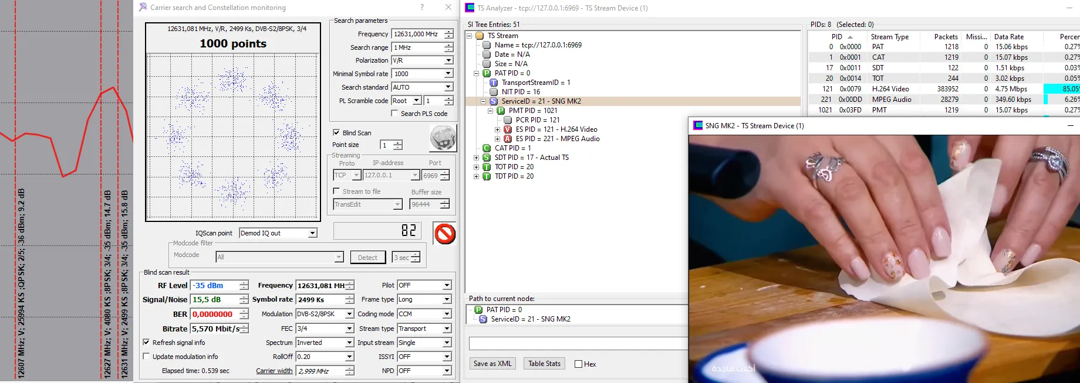Click the CAT PID 1 node icon

[487, 148]
